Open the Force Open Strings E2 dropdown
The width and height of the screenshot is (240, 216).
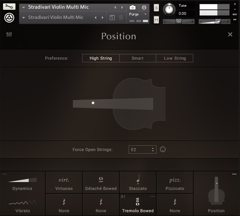pos(142,149)
